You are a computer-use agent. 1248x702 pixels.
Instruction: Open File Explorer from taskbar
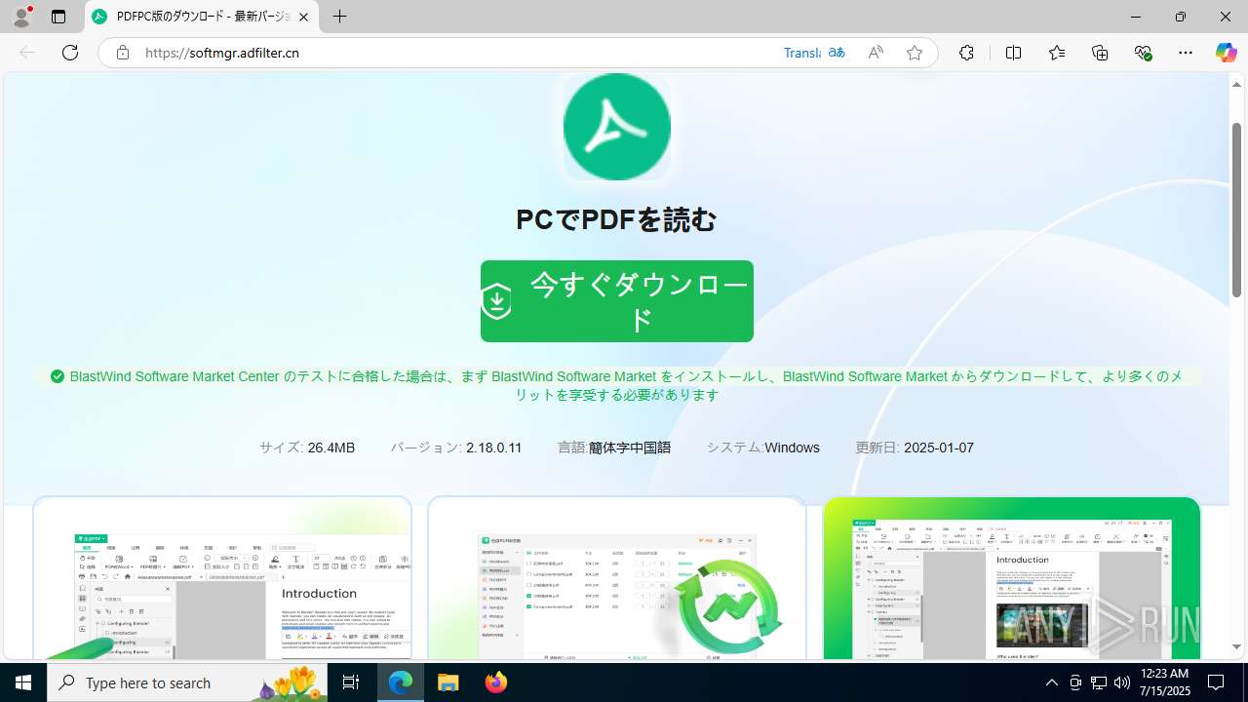tap(448, 682)
